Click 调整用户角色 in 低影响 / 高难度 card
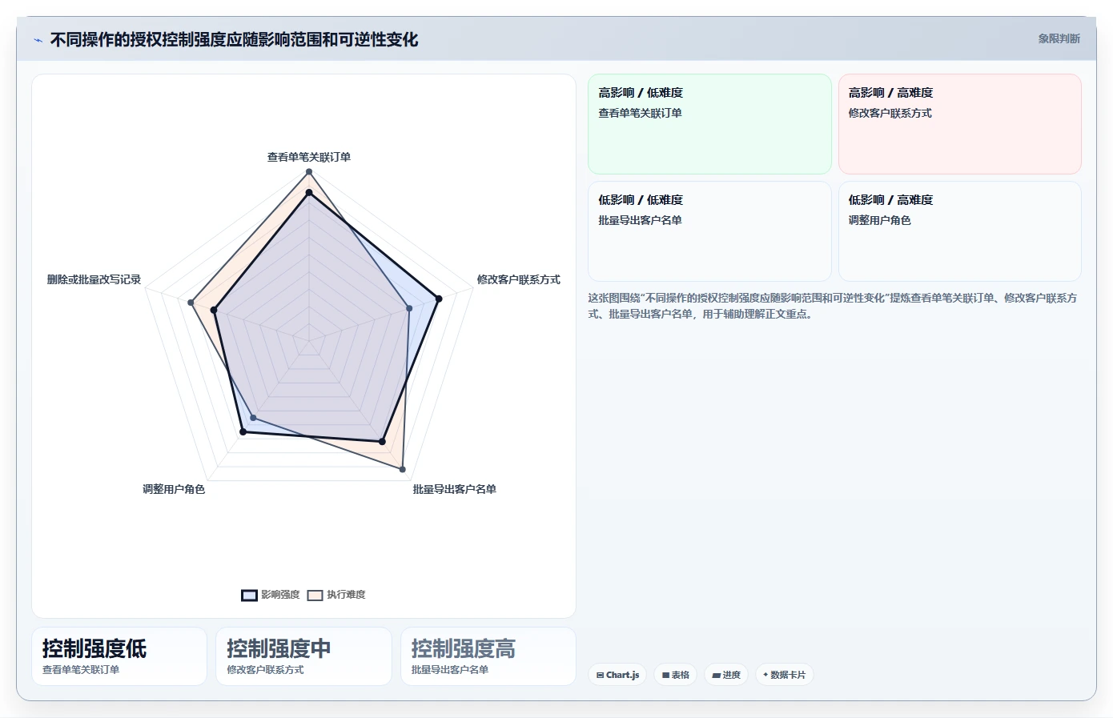 click(x=879, y=221)
